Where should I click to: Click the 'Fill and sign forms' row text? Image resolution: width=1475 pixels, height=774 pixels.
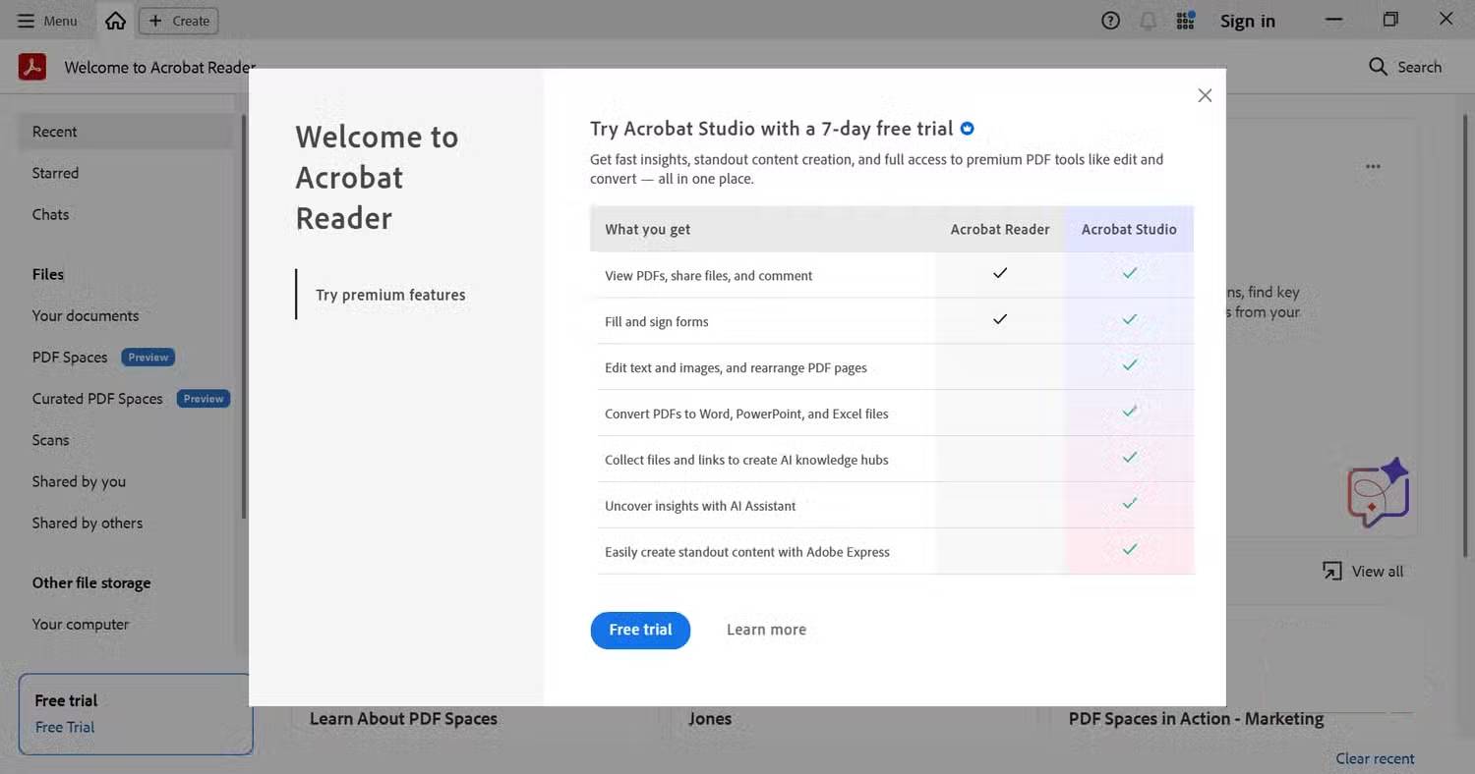point(657,321)
